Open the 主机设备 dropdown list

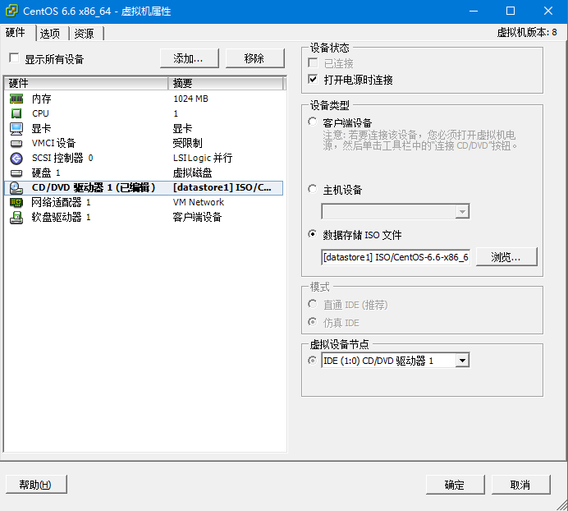click(462, 211)
